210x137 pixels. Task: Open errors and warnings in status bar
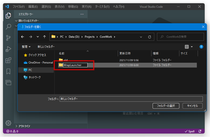[12, 131]
